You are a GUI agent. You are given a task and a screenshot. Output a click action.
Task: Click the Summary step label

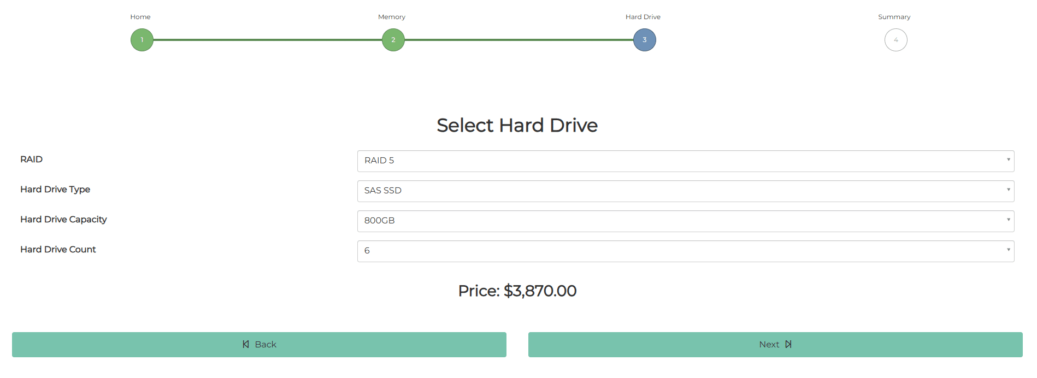(x=894, y=17)
